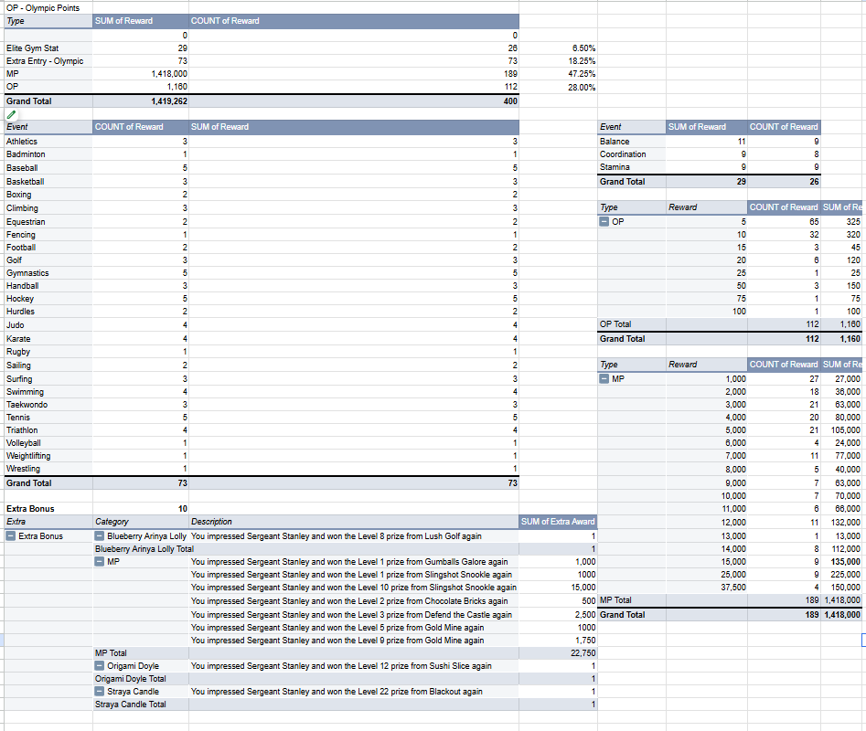Click the 37,500 reward value
This screenshot has height=731, width=866.
click(733, 588)
